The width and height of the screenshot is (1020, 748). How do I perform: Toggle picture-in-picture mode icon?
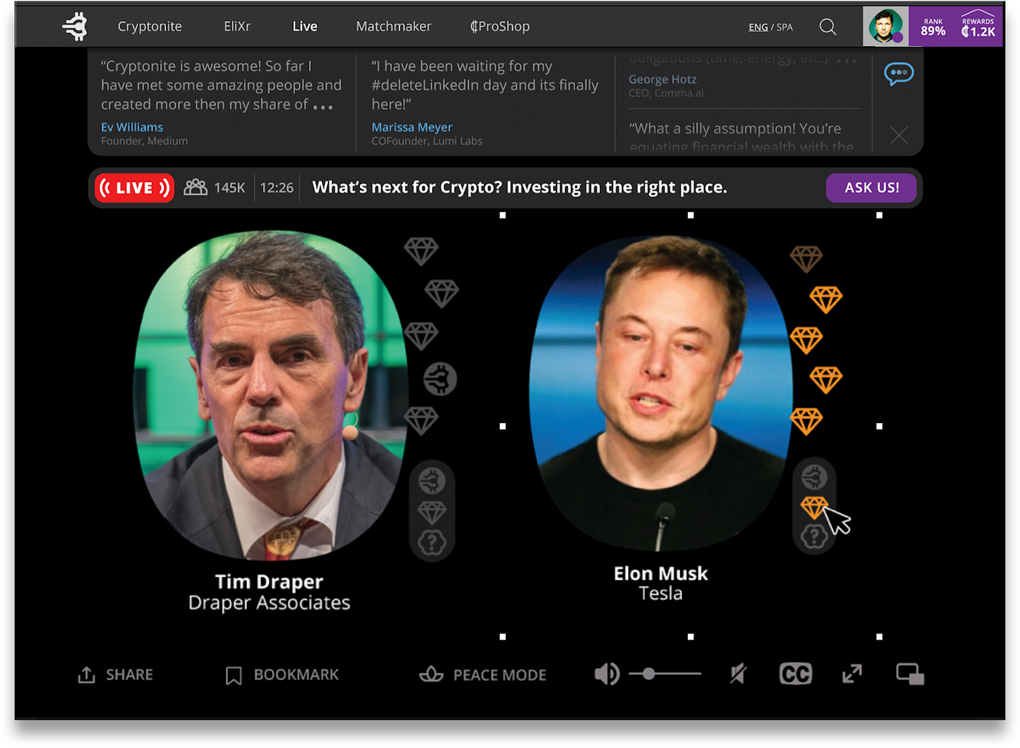910,674
